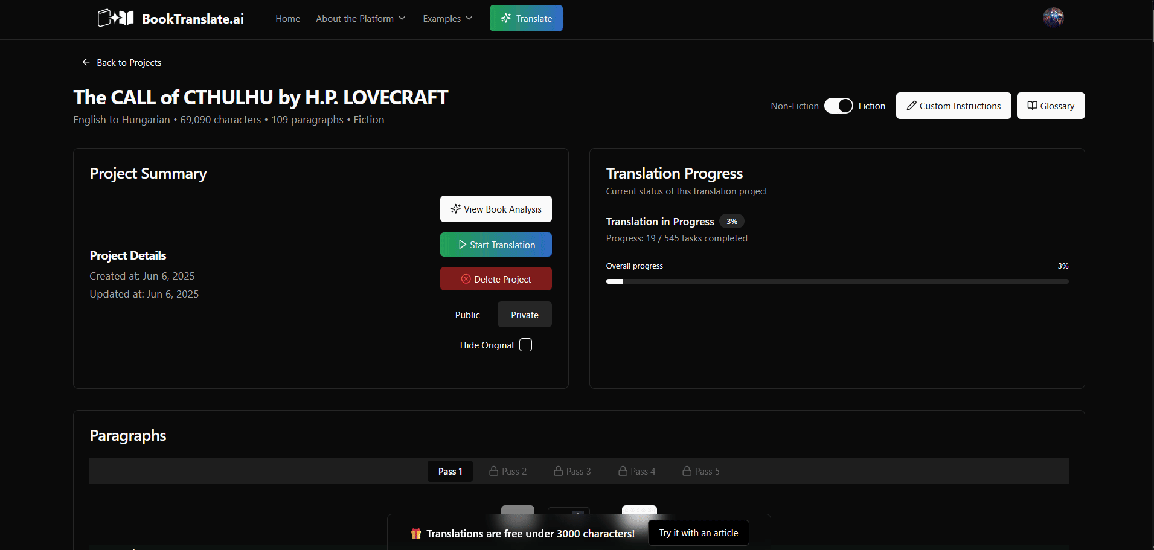This screenshot has width=1154, height=550.
Task: Click the project title The CALL of CTHULHU
Action: tap(260, 97)
